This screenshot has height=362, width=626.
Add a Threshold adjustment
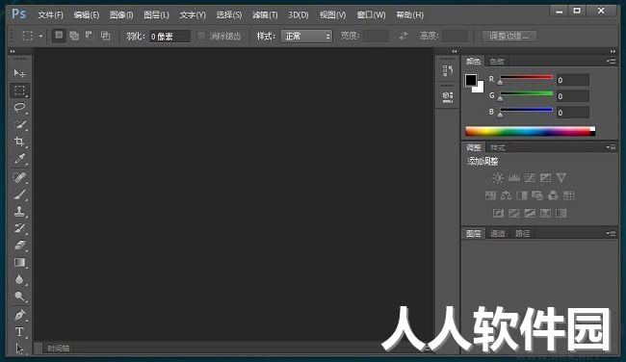pyautogui.click(x=530, y=213)
